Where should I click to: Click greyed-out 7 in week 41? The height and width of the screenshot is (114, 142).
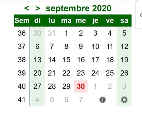[81, 100]
